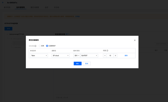
Task: Increase weight with the plus button
Action: pyautogui.click(x=115, y=56)
